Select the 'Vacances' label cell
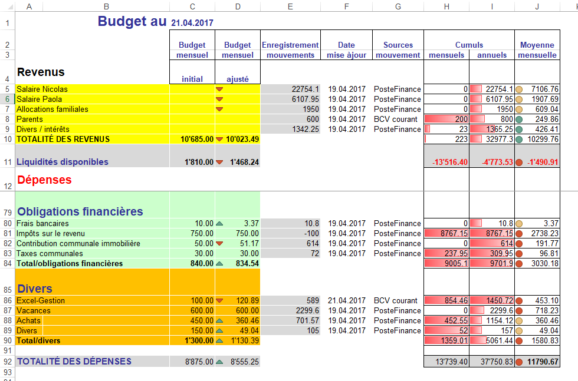Image resolution: width=578 pixels, height=381 pixels. [92, 311]
